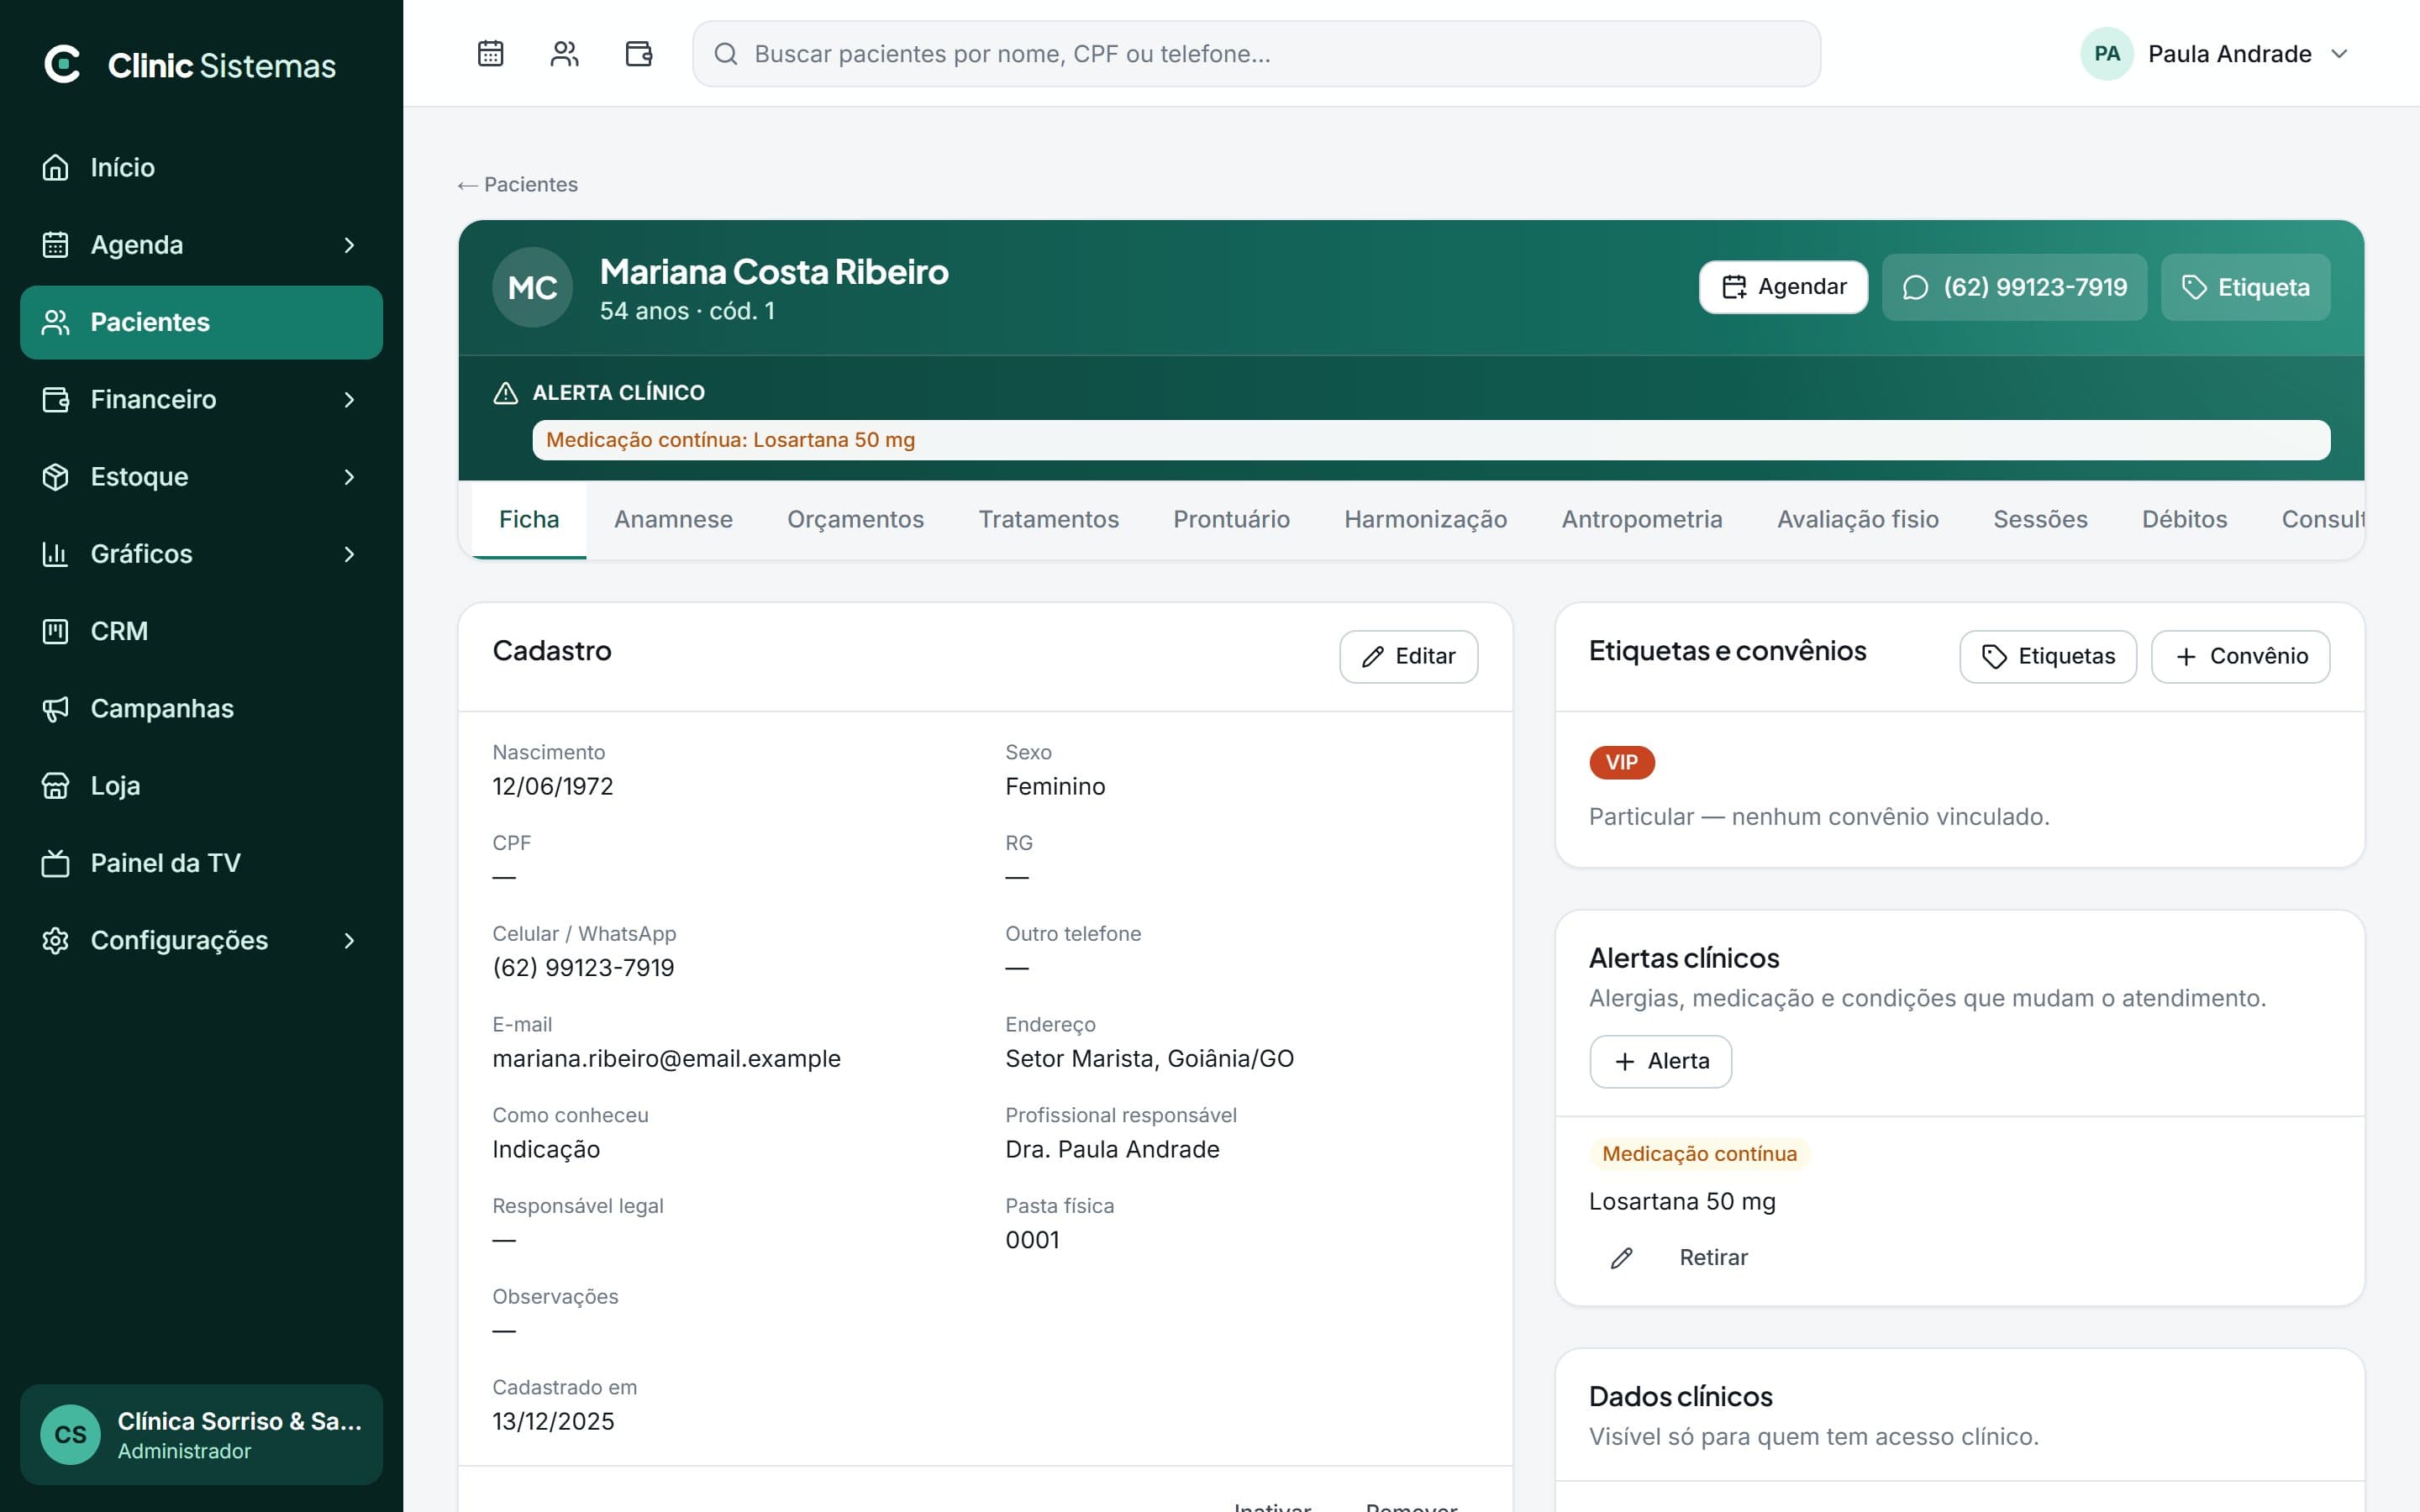2420x1512 pixels.
Task: Switch to the Anamnese tab
Action: pos(673,519)
